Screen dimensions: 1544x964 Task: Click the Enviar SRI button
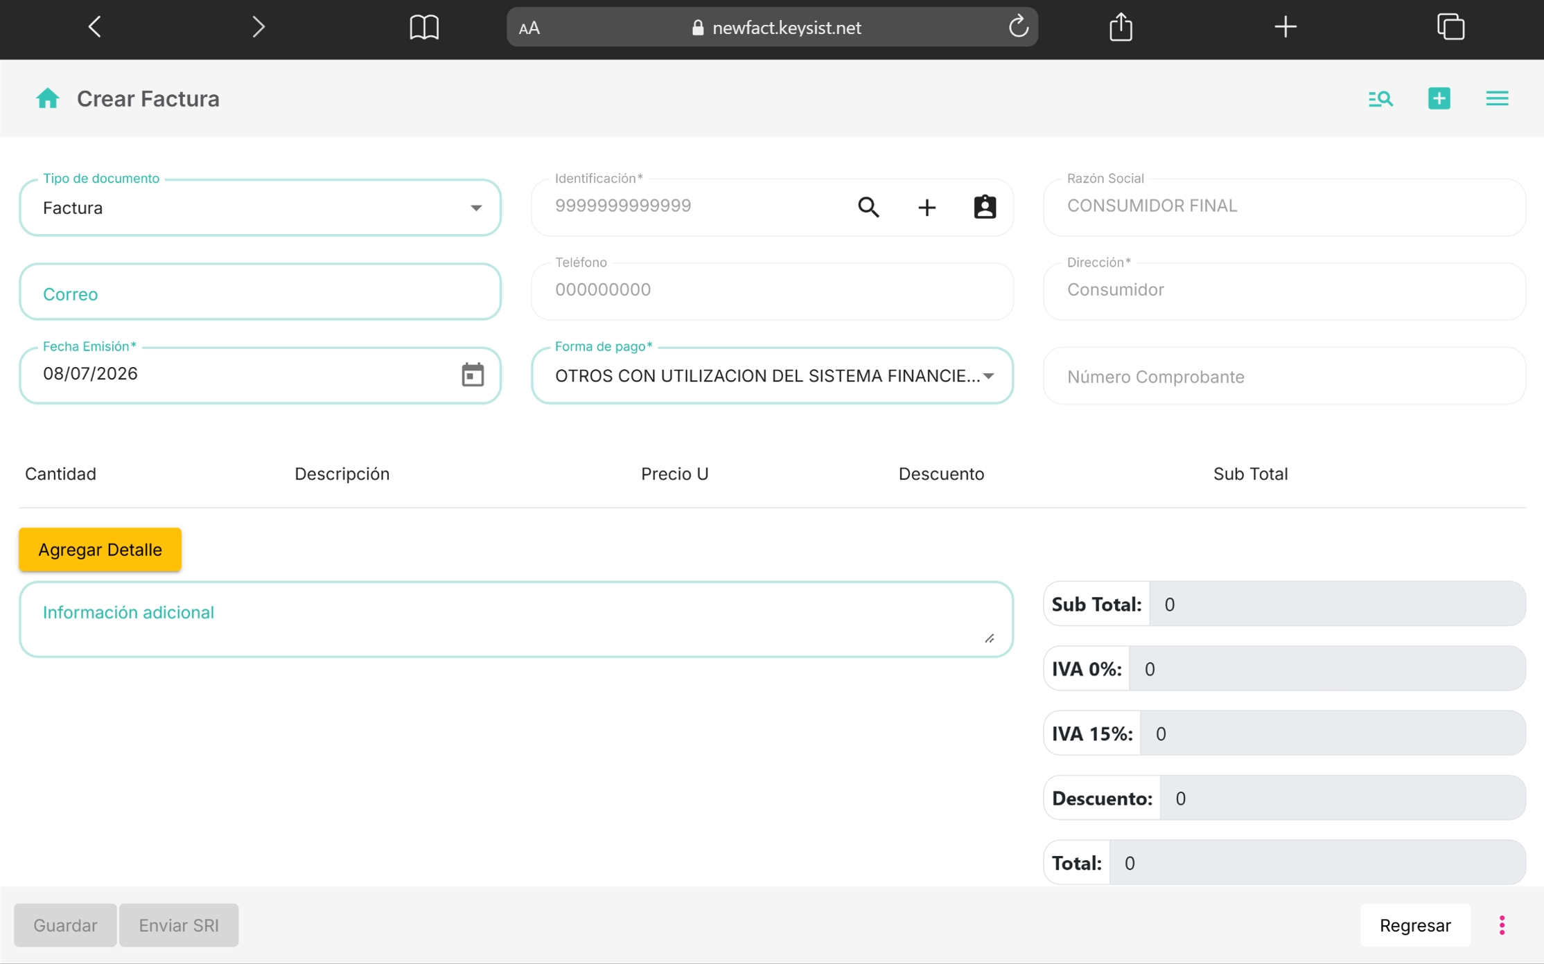point(179,925)
